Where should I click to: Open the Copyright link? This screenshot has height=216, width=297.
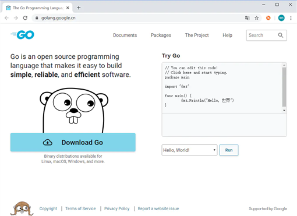pyautogui.click(x=48, y=208)
